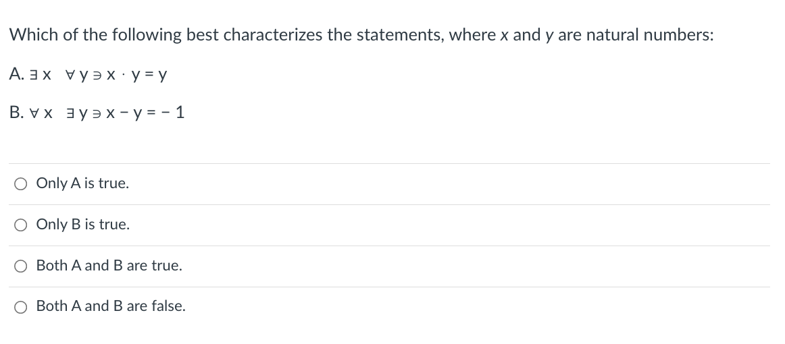Image resolution: width=785 pixels, height=344 pixels.
Task: Click the question prompt starting 'Which of the following'
Action: click(361, 35)
